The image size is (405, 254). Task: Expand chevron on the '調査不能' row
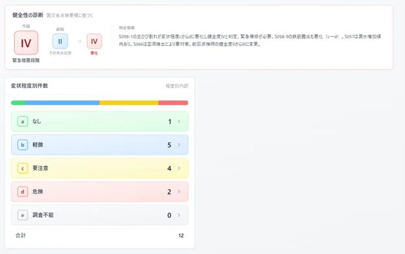click(179, 215)
